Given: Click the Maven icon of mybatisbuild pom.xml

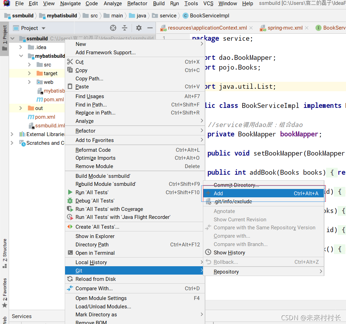Looking at the screenshot, I should 39,100.
